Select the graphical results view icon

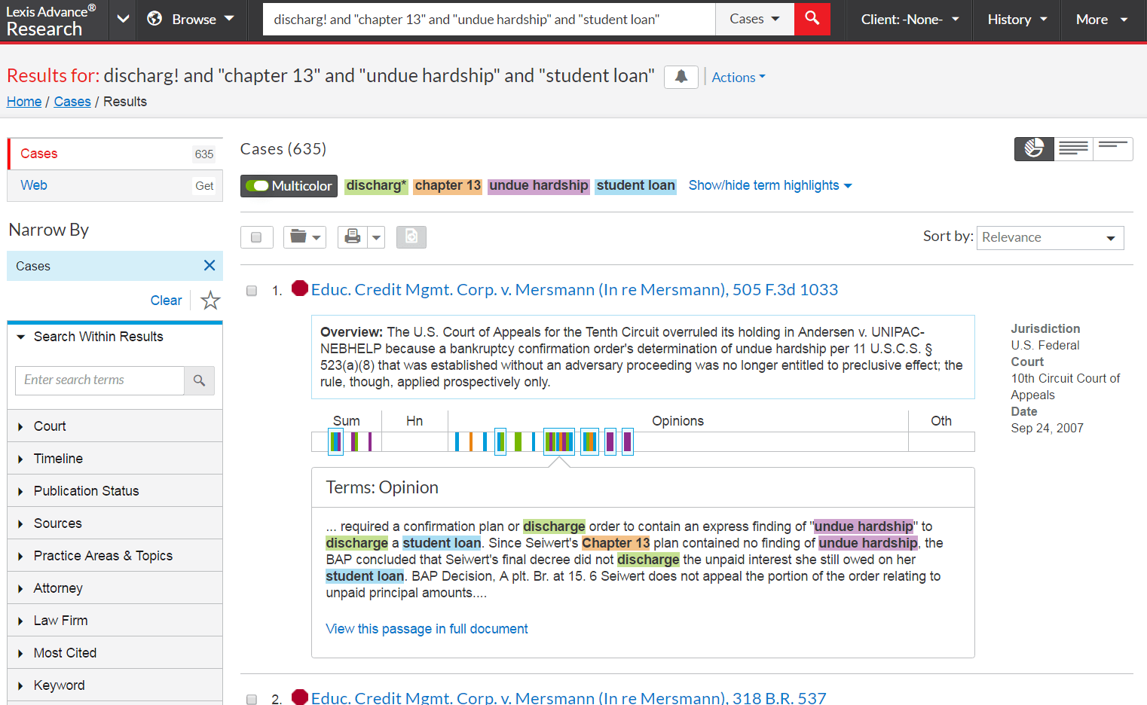(1033, 148)
